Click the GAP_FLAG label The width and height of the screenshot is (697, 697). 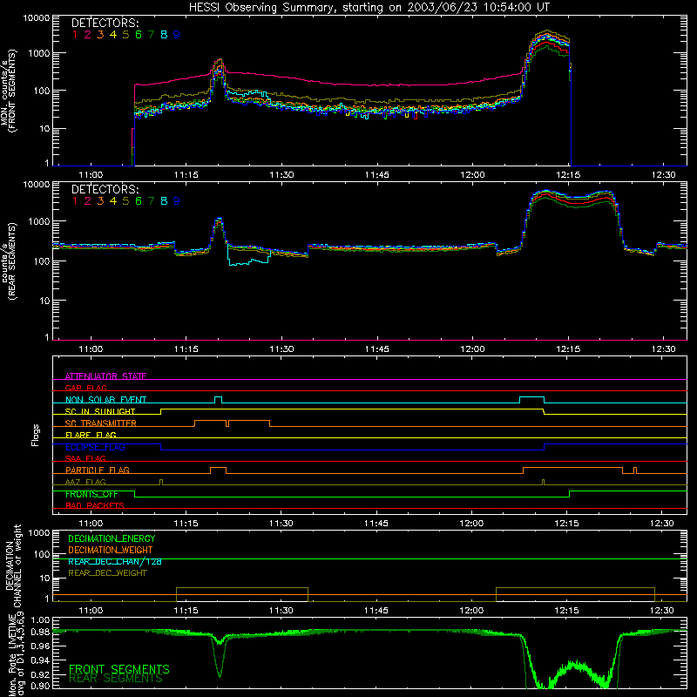tap(85, 388)
